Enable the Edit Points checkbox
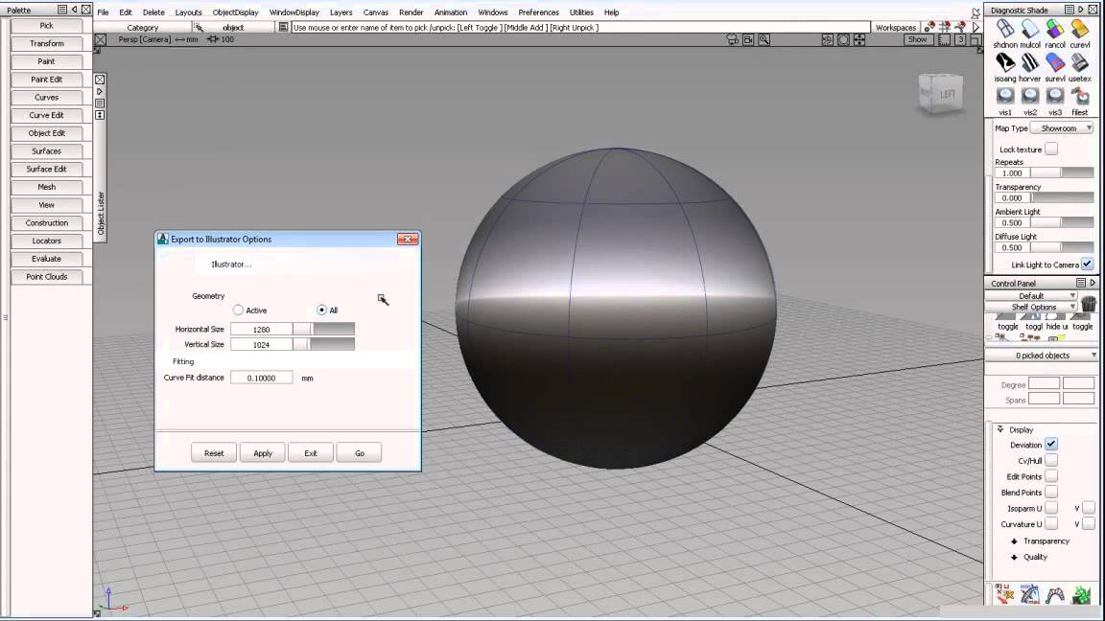This screenshot has height=621, width=1105. 1050,476
